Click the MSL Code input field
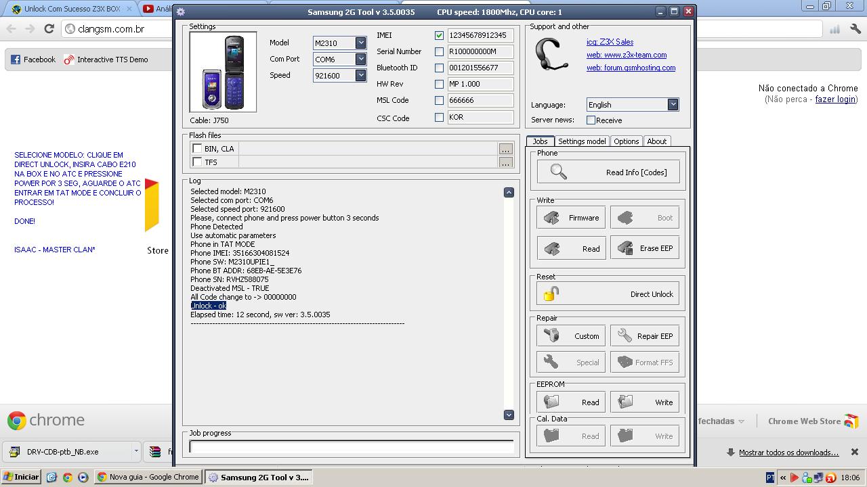This screenshot has width=867, height=487. pyautogui.click(x=480, y=100)
